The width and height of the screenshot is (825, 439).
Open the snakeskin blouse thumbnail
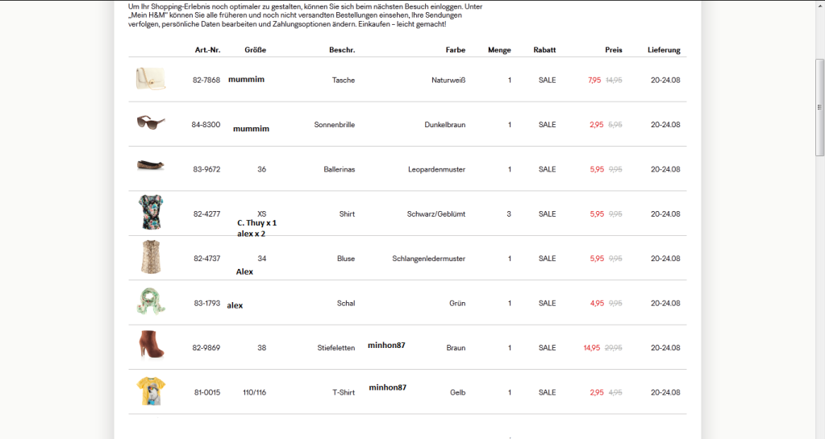(x=151, y=257)
